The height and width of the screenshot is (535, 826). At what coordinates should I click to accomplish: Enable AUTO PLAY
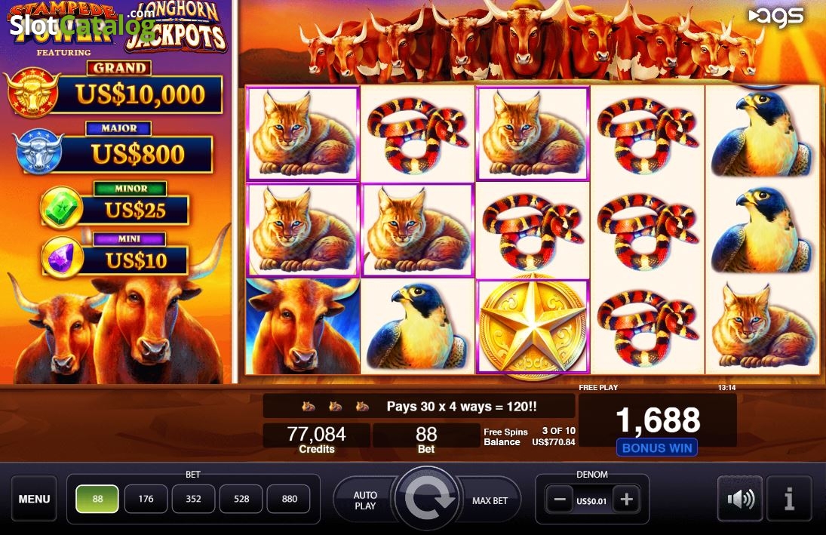click(x=365, y=500)
